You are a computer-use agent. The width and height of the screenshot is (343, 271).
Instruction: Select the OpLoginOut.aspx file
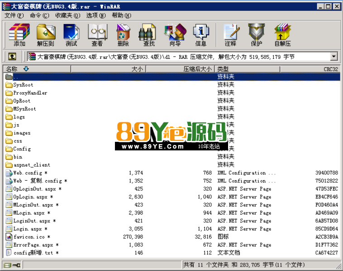(172, 189)
